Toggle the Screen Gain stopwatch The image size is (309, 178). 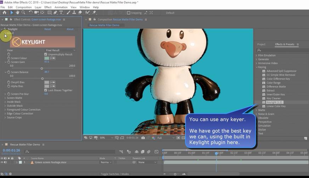point(9,62)
